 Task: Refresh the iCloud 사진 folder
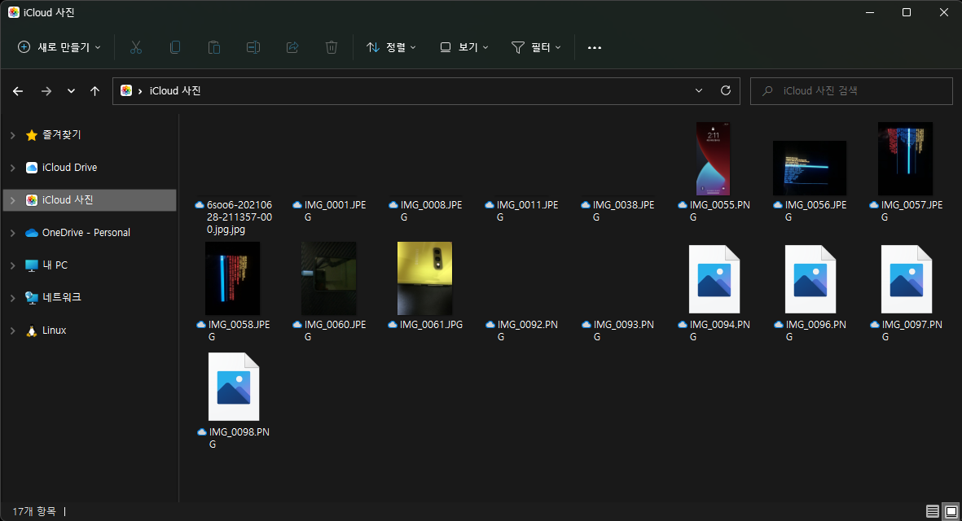coord(726,90)
